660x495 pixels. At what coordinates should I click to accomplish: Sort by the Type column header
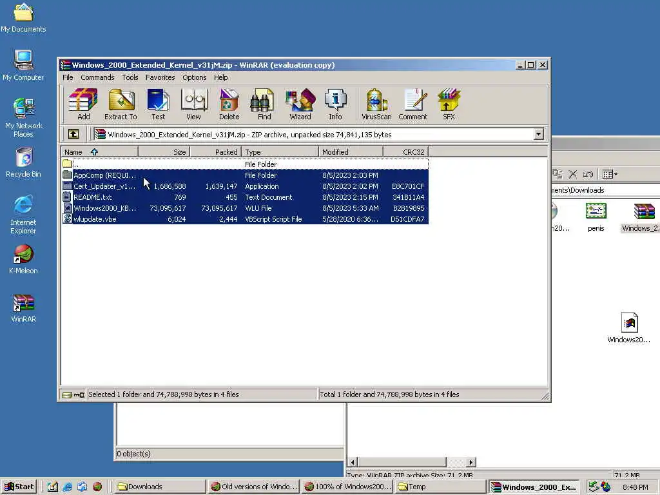coord(280,152)
